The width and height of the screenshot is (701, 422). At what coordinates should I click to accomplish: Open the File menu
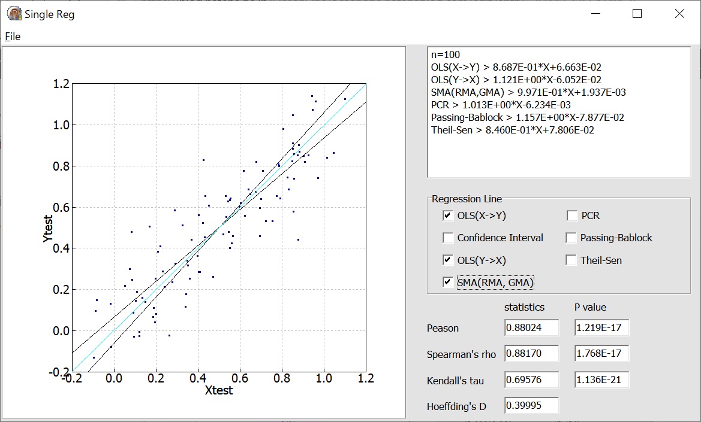(x=13, y=37)
